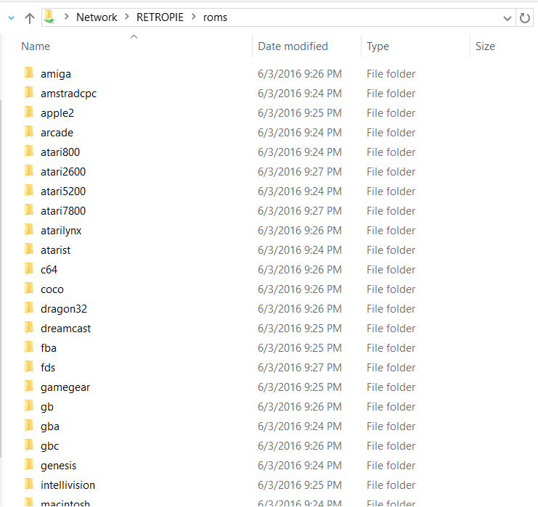Select the gbc folder icon

pyautogui.click(x=30, y=445)
